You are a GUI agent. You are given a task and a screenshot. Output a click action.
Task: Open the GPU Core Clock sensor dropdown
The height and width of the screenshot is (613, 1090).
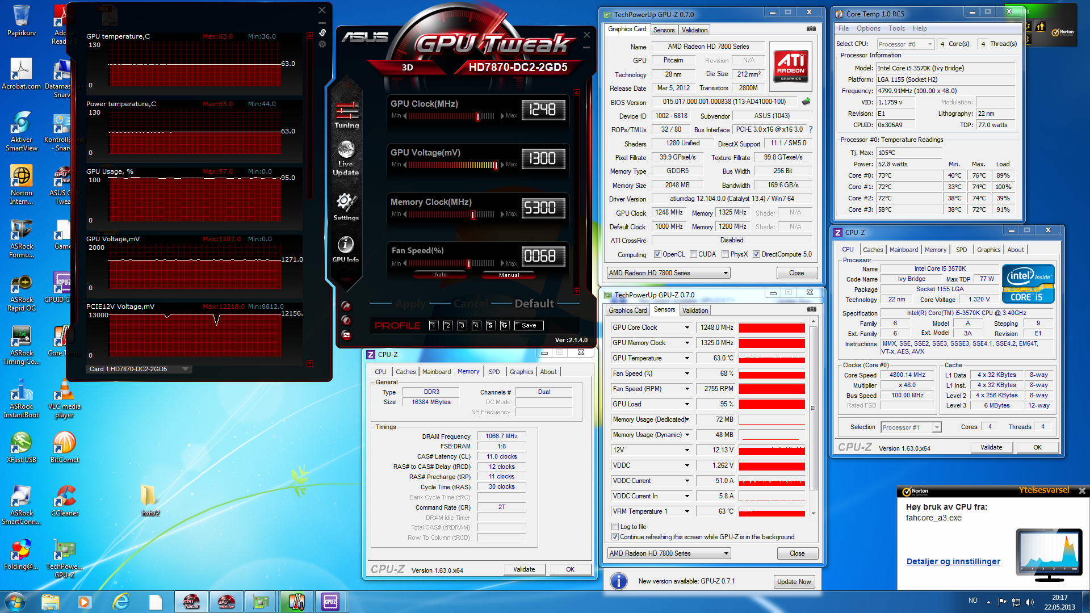[x=686, y=328]
